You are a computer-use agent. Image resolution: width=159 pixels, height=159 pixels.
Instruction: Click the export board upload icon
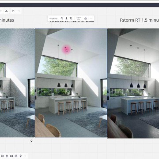(7, 11)
